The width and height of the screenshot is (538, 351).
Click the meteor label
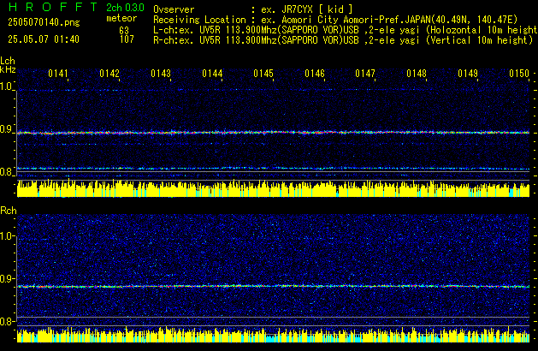click(121, 18)
